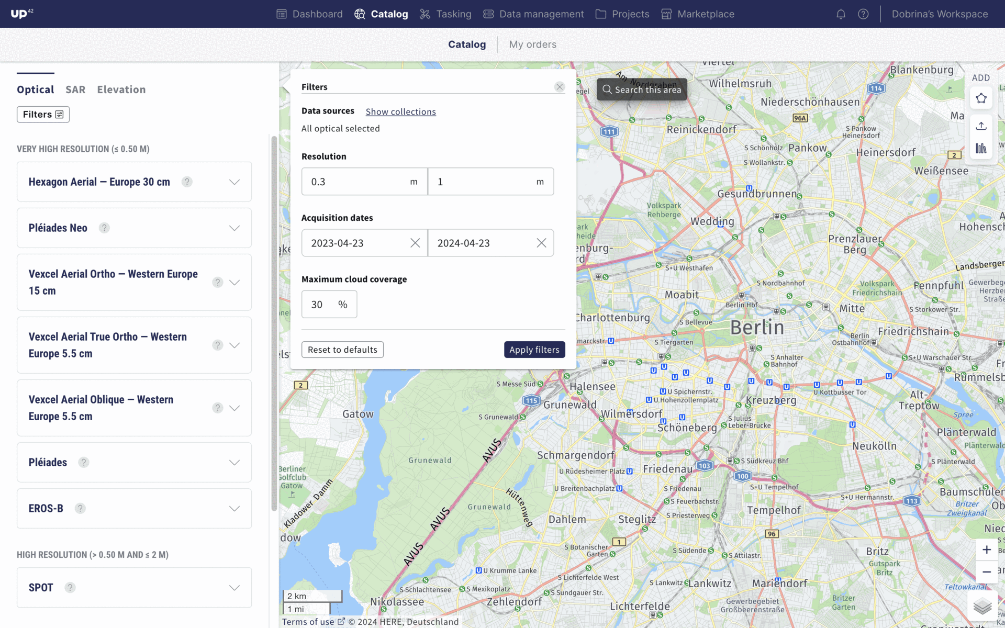
Task: Show info for EROS-B
Action: (x=80, y=508)
